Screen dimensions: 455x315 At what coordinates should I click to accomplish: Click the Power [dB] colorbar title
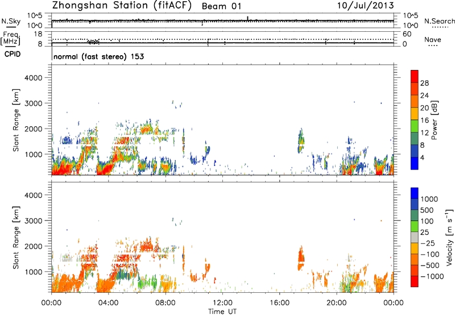pyautogui.click(x=434, y=120)
